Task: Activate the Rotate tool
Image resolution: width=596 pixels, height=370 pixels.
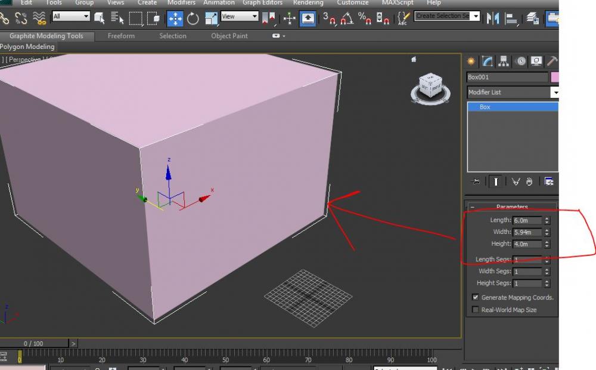Action: point(193,18)
